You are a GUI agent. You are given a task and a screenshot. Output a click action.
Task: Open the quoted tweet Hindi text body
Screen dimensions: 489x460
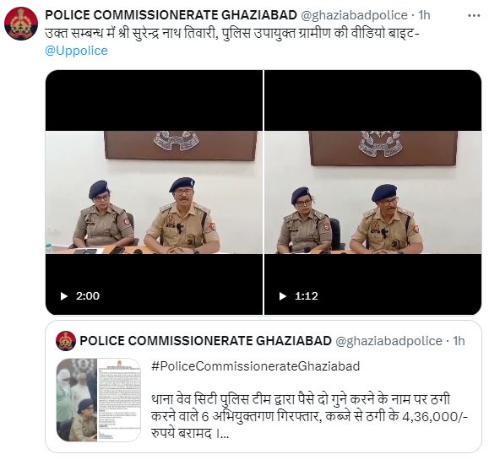(309, 416)
